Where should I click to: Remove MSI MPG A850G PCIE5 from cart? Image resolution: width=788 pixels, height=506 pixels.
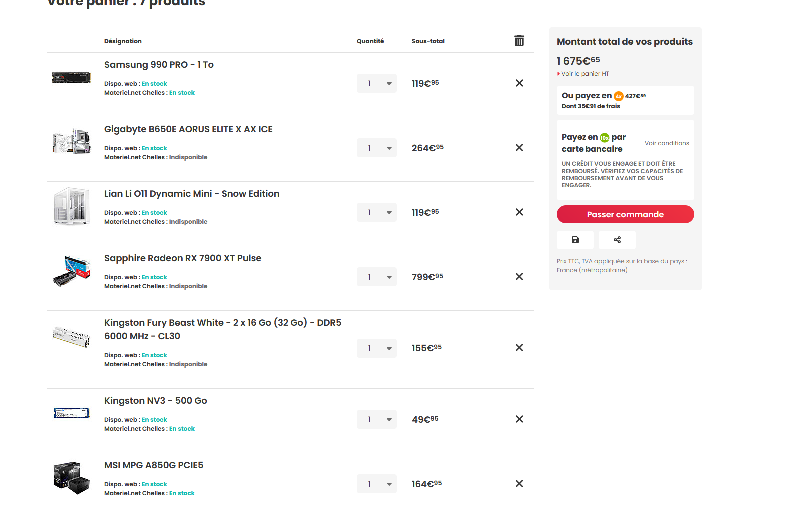pyautogui.click(x=519, y=484)
